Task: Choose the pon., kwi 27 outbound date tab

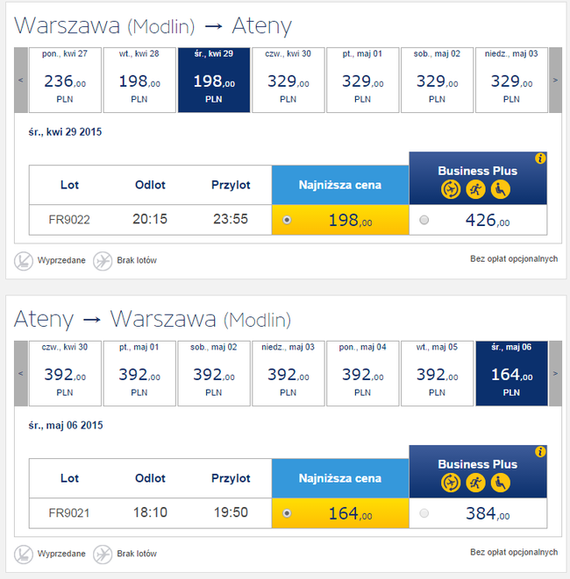Action: (x=66, y=80)
